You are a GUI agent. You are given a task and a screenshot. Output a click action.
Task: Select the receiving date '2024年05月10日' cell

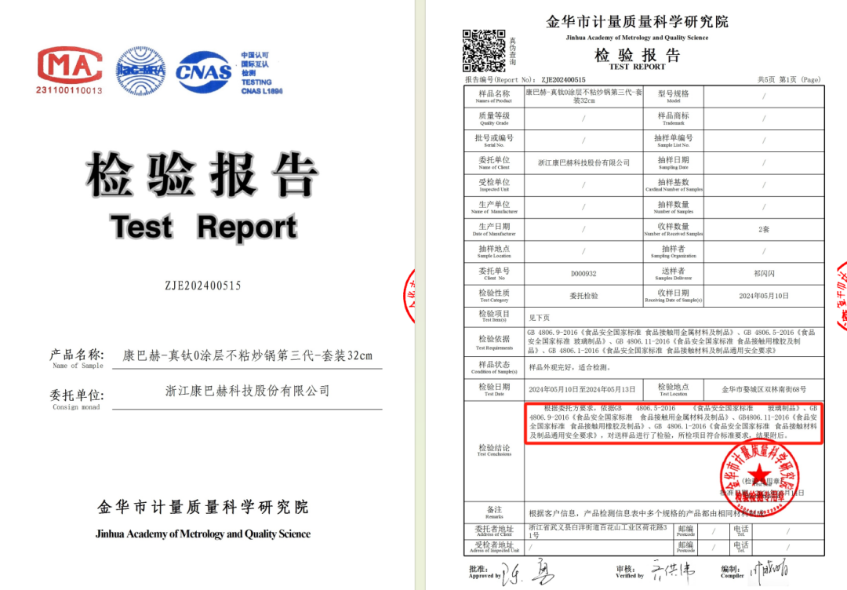pos(764,296)
